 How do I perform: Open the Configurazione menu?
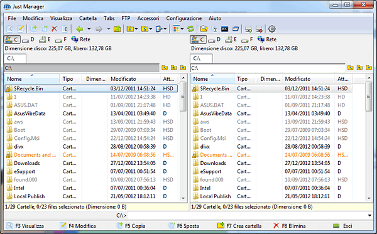click(184, 18)
